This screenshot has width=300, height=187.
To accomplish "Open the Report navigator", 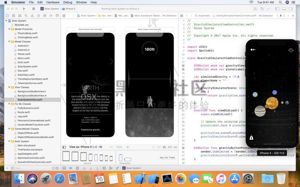I will click(57, 16).
